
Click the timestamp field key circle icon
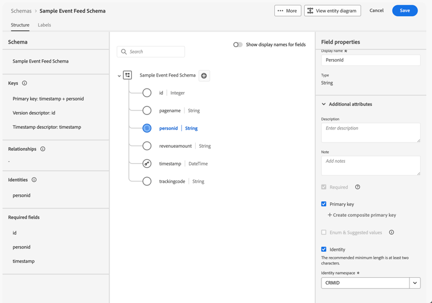[147, 164]
